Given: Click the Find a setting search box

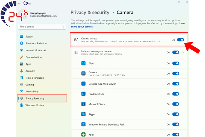Looking at the screenshot, I should pyautogui.click(x=42, y=27).
